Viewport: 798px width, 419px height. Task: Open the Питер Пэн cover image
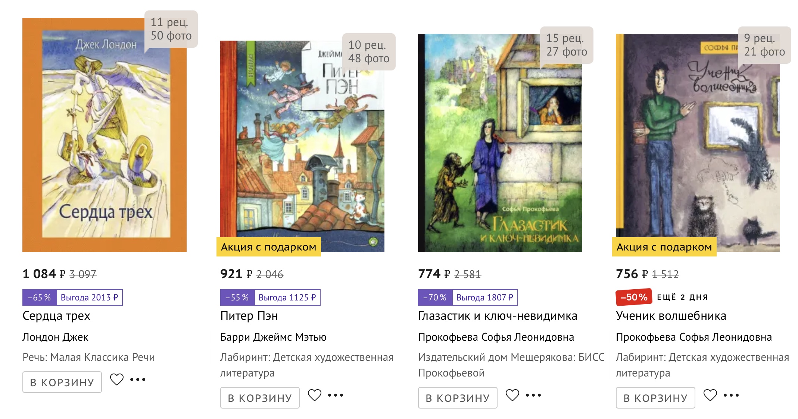302,146
